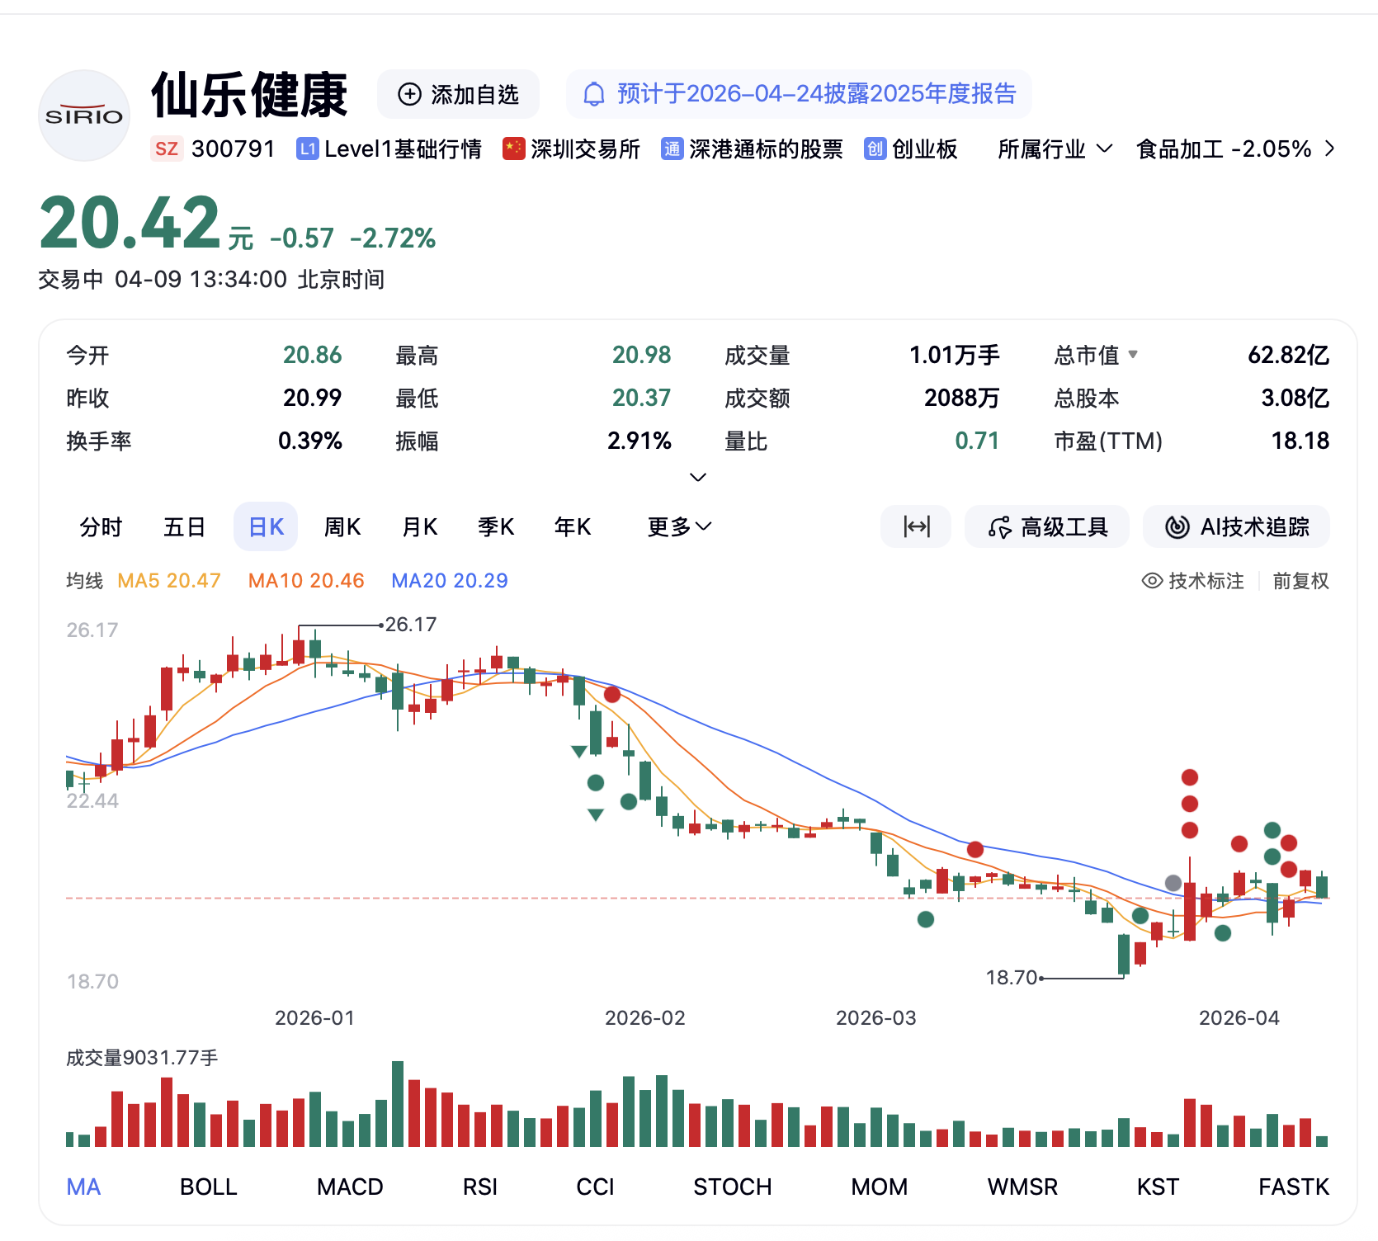Toggle 技术标注 eye visibility

pos(1152,581)
